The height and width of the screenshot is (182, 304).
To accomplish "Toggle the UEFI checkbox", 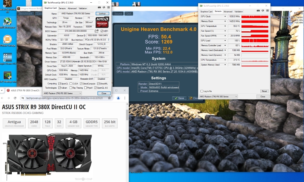I will pyautogui.click(x=102, y=31).
